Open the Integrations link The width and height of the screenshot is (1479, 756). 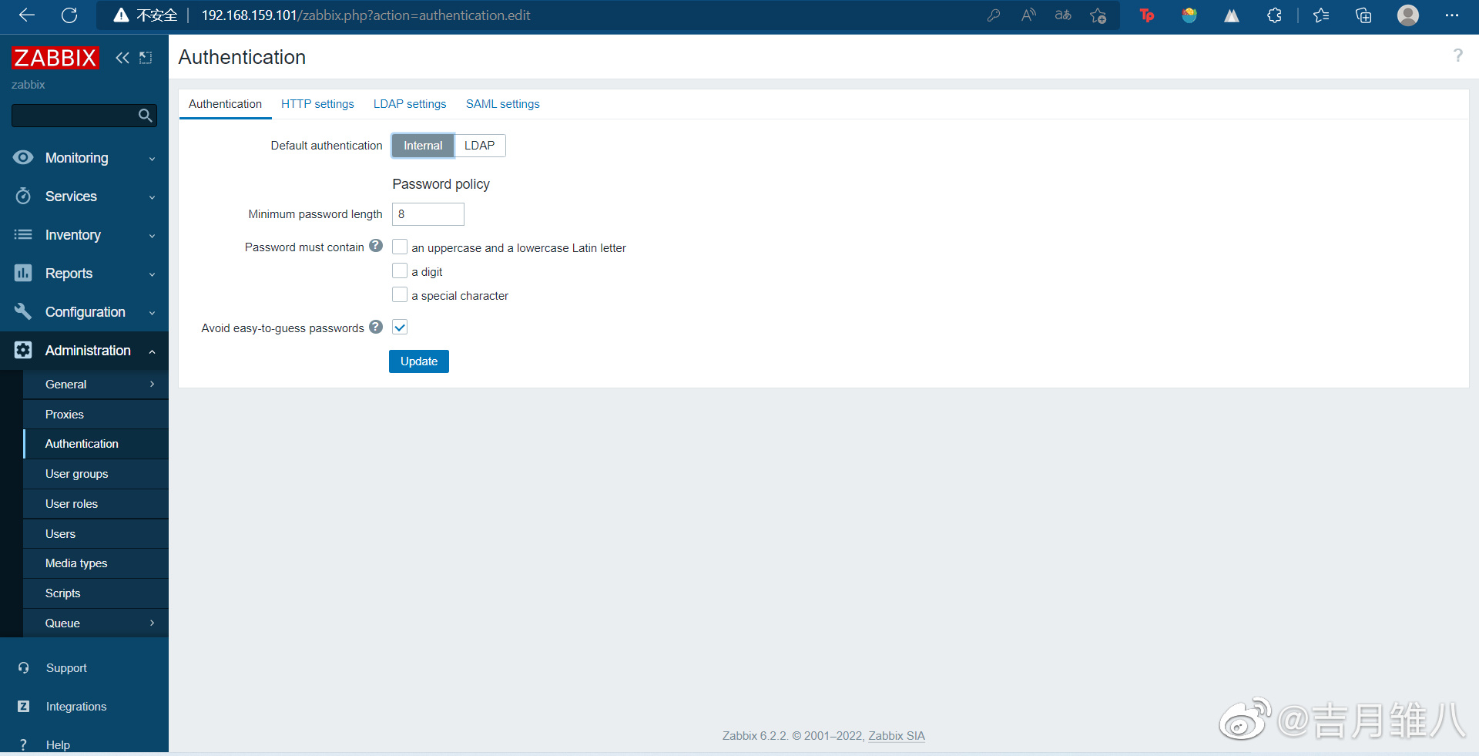(x=76, y=707)
